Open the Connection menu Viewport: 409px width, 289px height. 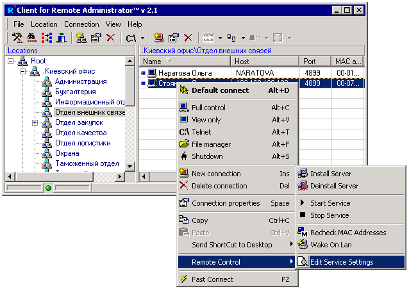coord(81,24)
